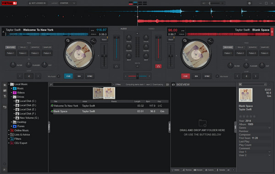Collapse the Drives tree node
The width and height of the screenshot is (275, 174).
click(11, 97)
